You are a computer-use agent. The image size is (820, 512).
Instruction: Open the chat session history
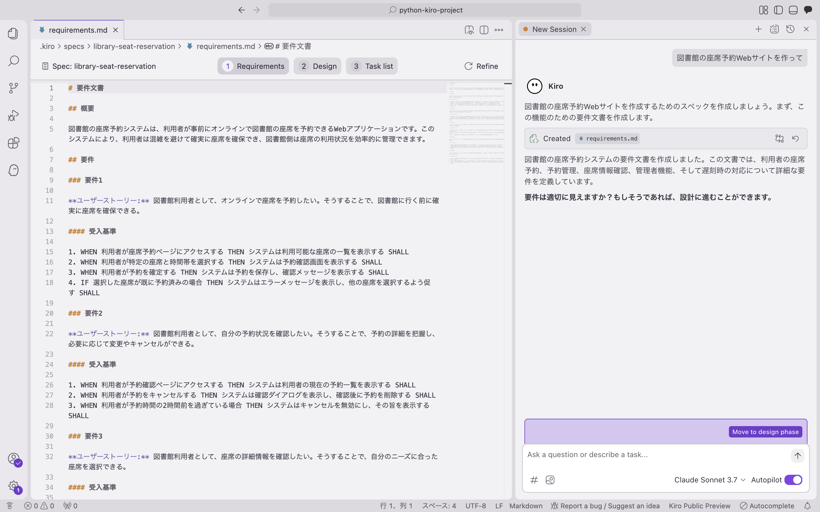click(x=790, y=30)
